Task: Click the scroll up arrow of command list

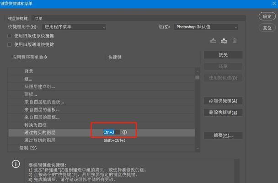Action: pyautogui.click(x=198, y=71)
